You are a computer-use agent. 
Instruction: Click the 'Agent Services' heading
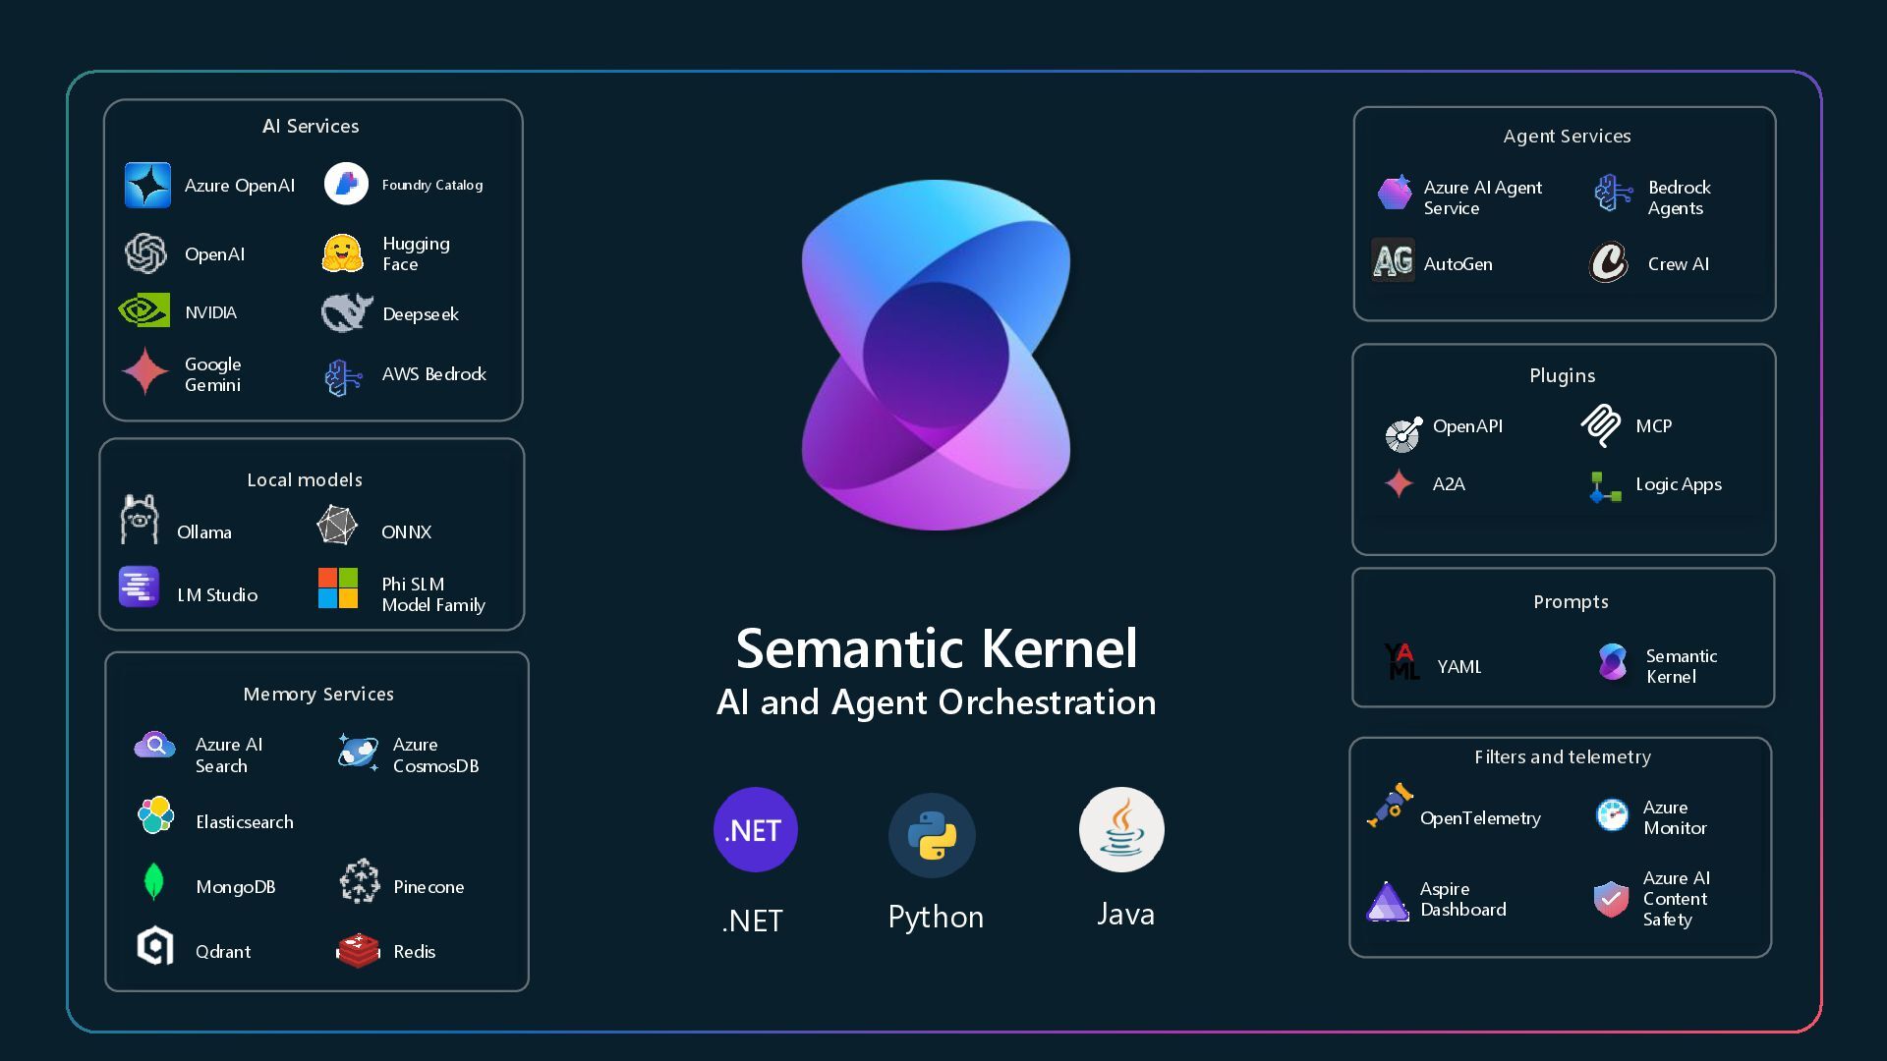1567,136
